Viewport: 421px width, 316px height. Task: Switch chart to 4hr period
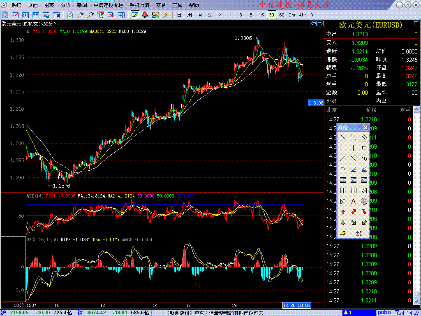pos(303,15)
